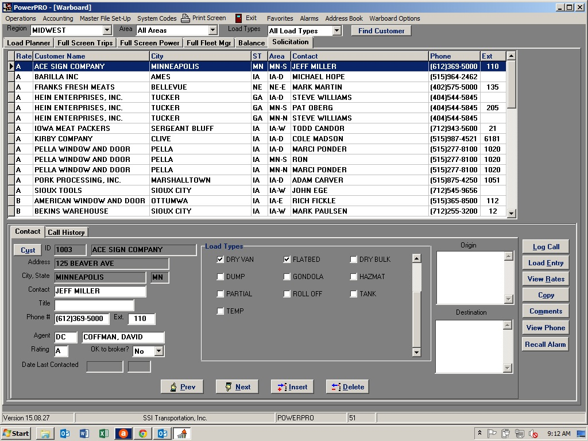Click the Prev button's icon
The height and width of the screenshot is (441, 588).
172,386
